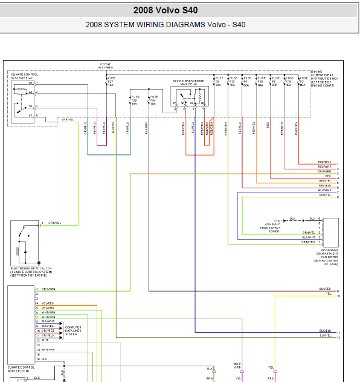
Task: Click the "CLIMATE CONTROL MODULE (CCM)" label
Action: (21, 369)
